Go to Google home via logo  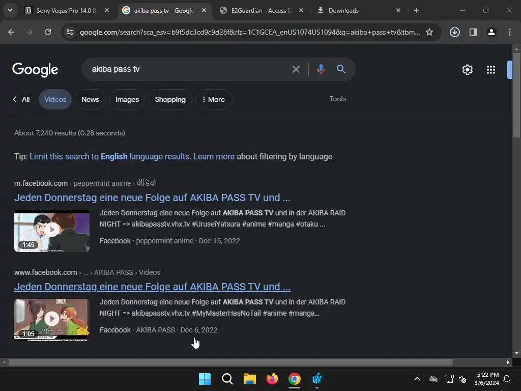pyautogui.click(x=35, y=69)
